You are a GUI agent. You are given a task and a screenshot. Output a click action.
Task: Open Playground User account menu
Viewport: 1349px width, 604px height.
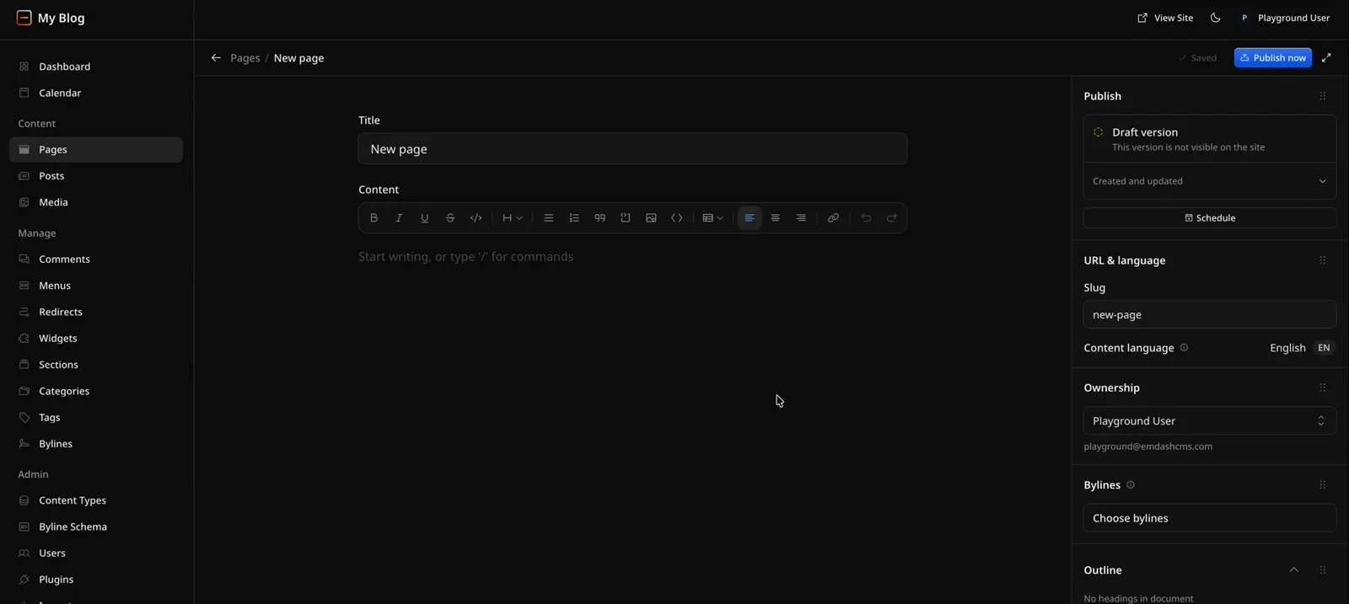1284,18
